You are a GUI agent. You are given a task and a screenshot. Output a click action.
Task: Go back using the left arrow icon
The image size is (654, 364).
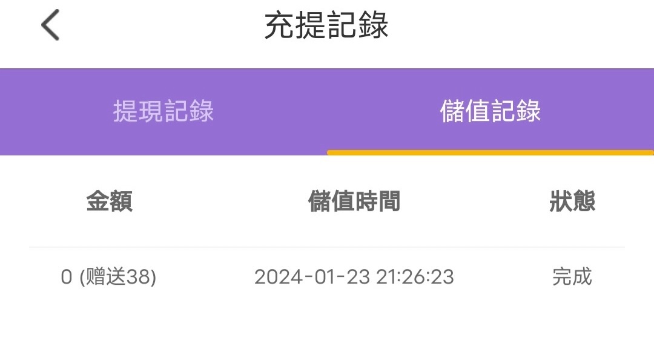pyautogui.click(x=50, y=27)
